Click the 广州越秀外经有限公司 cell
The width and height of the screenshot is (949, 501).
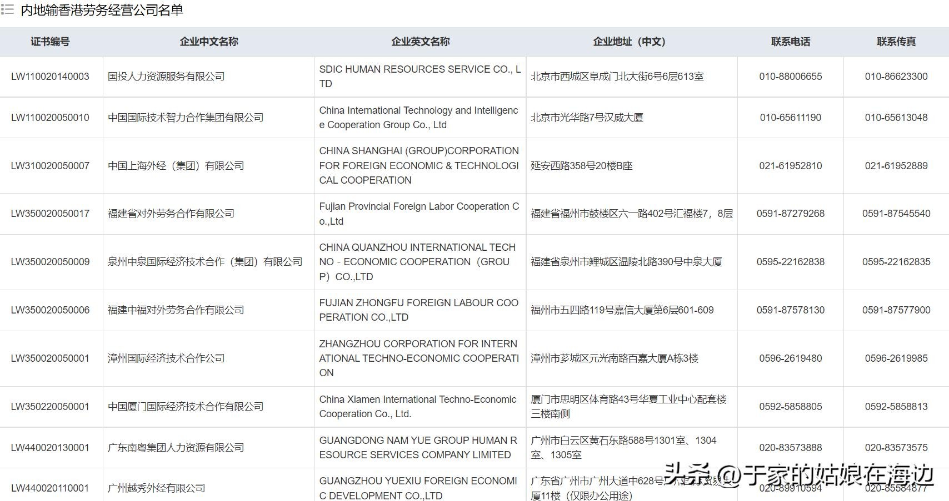click(156, 488)
